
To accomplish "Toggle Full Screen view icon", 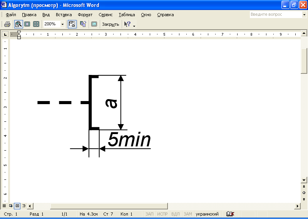I will click(x=94, y=24).
